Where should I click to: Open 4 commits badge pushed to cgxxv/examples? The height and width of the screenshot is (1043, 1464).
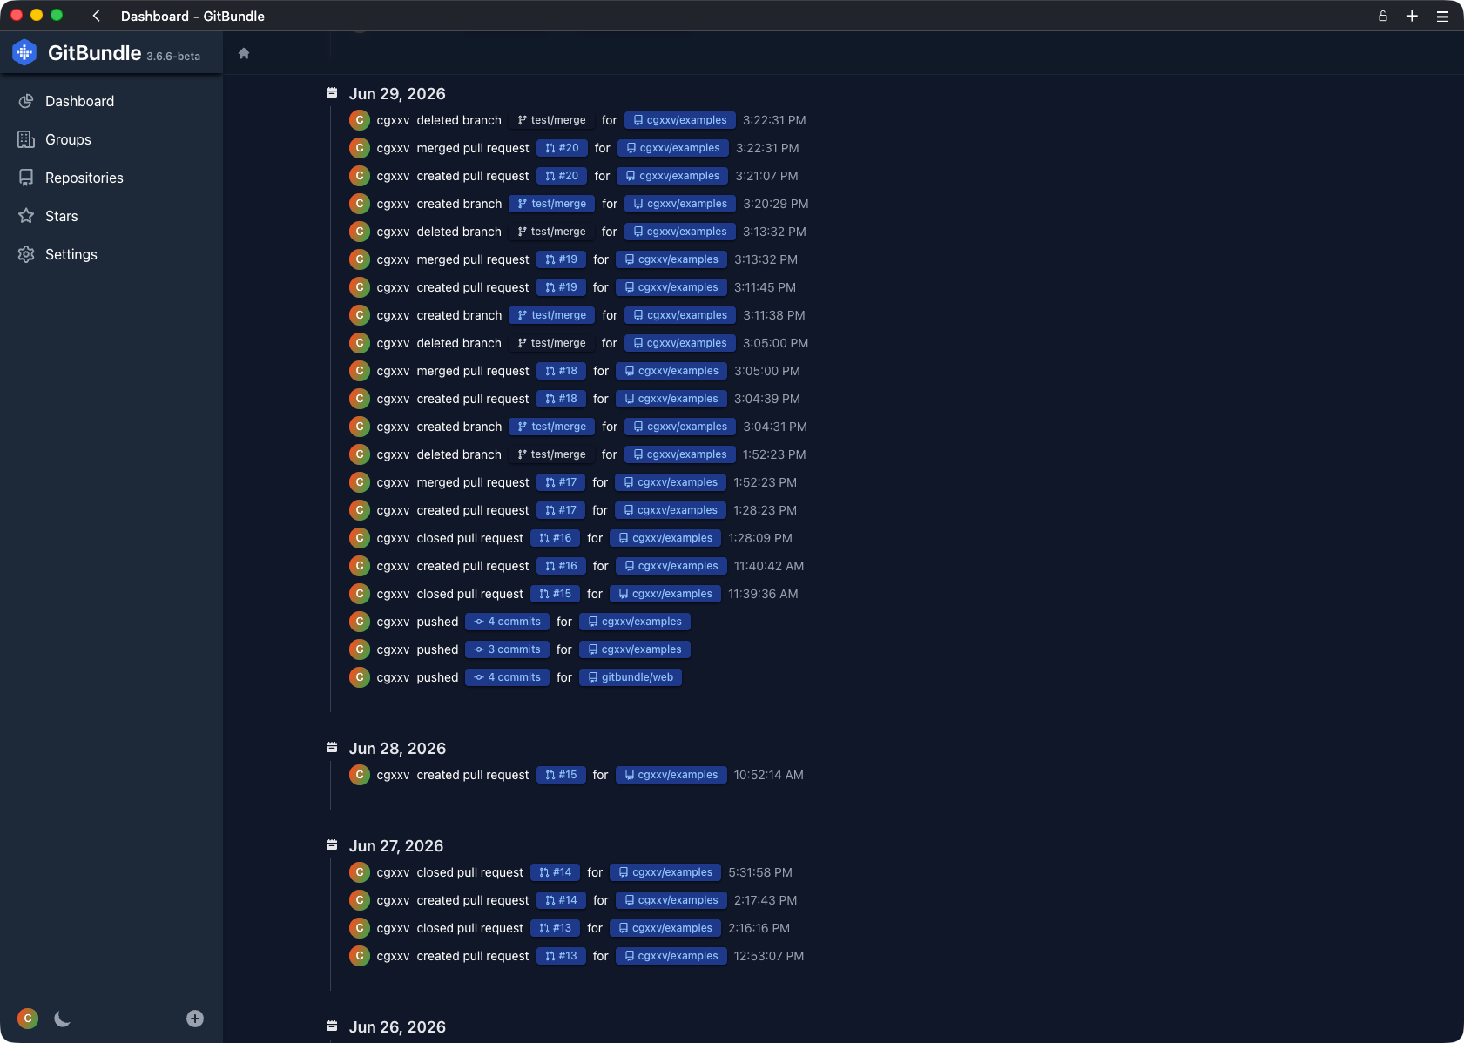(507, 622)
